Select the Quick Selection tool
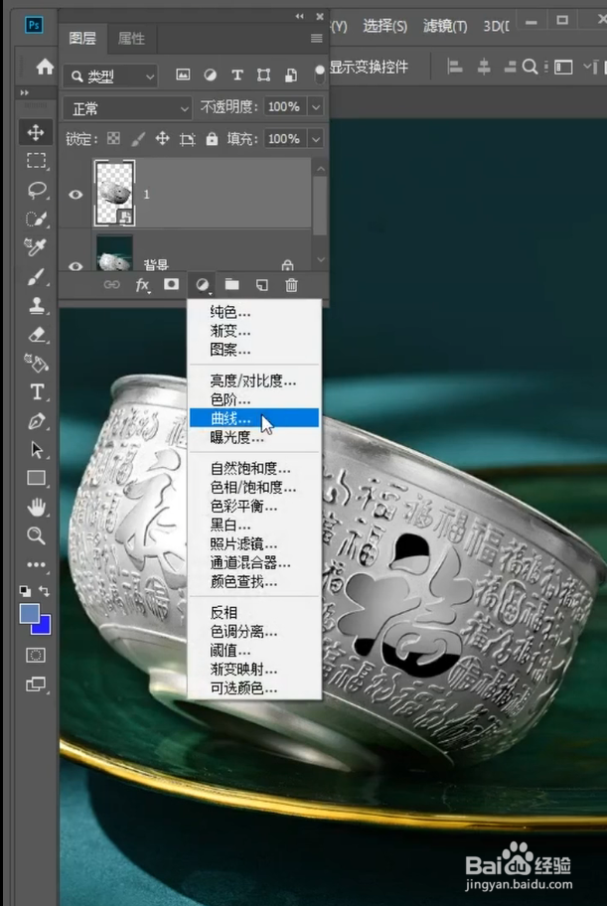The height and width of the screenshot is (906, 607). [x=36, y=219]
